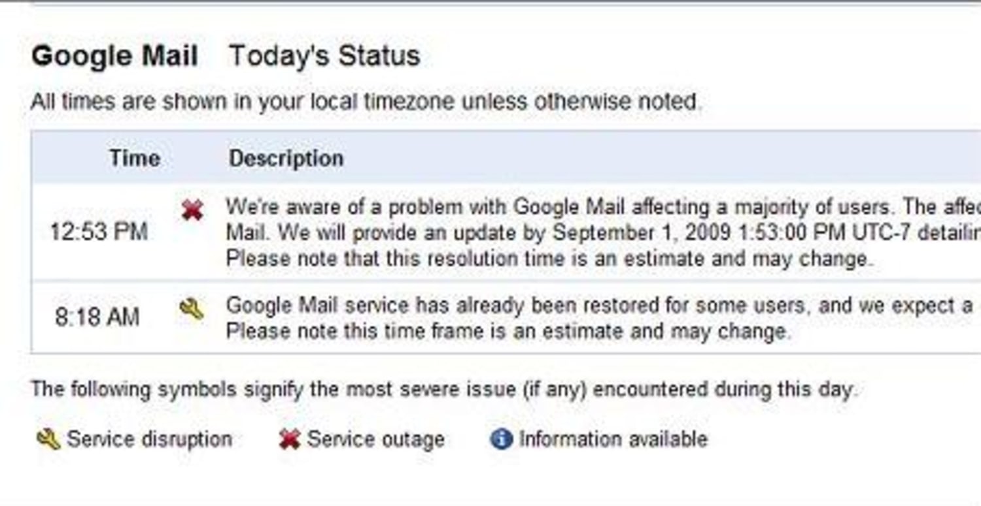This screenshot has width=981, height=506.
Task: Click the 12:53 PM time entry
Action: click(x=99, y=232)
